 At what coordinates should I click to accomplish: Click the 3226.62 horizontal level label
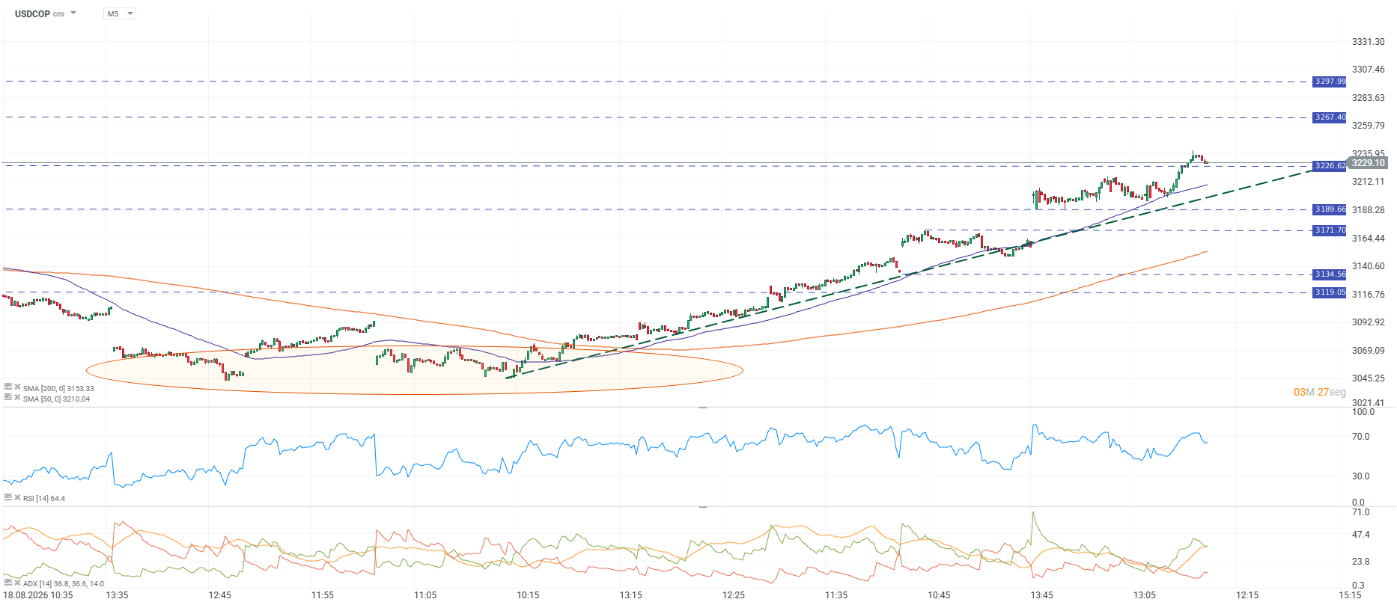(1330, 166)
